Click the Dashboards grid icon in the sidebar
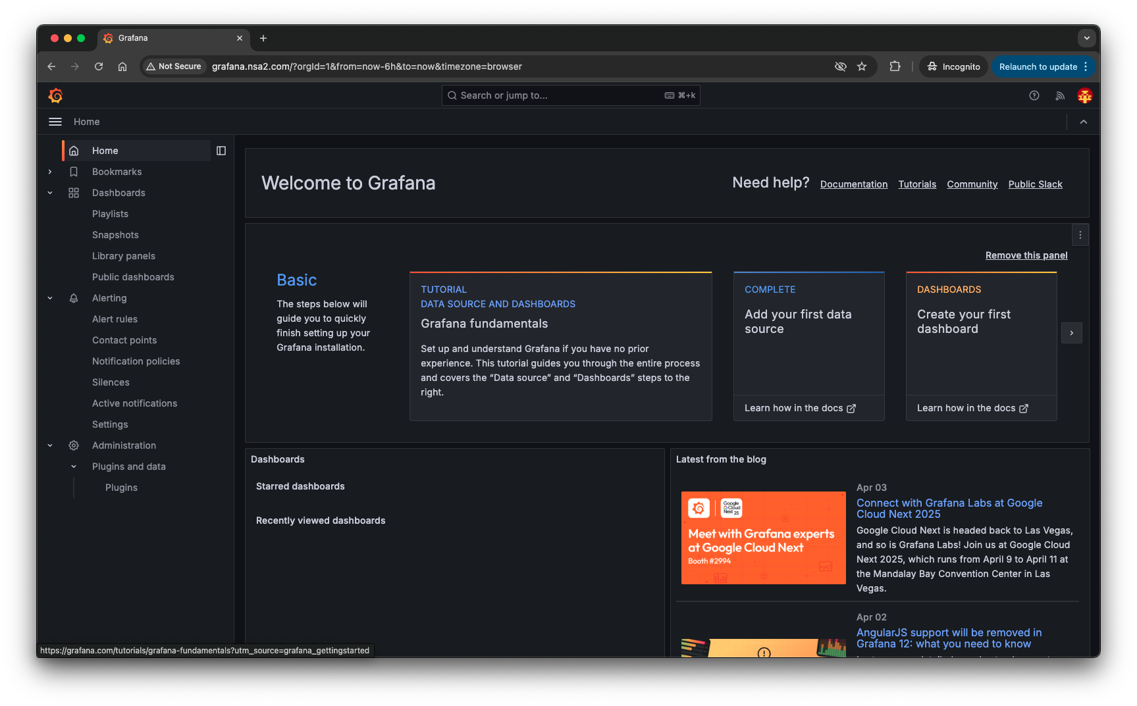 (x=74, y=193)
